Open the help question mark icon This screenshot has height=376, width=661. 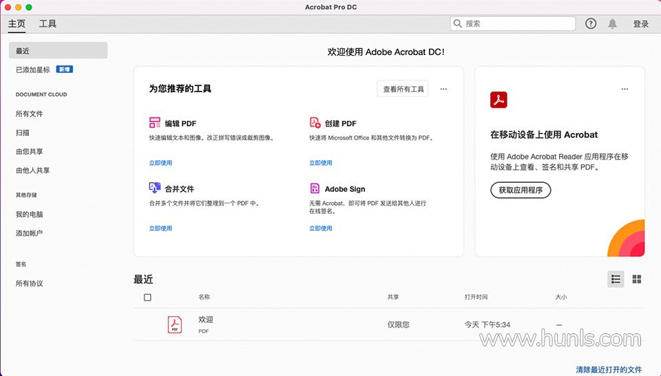(591, 23)
